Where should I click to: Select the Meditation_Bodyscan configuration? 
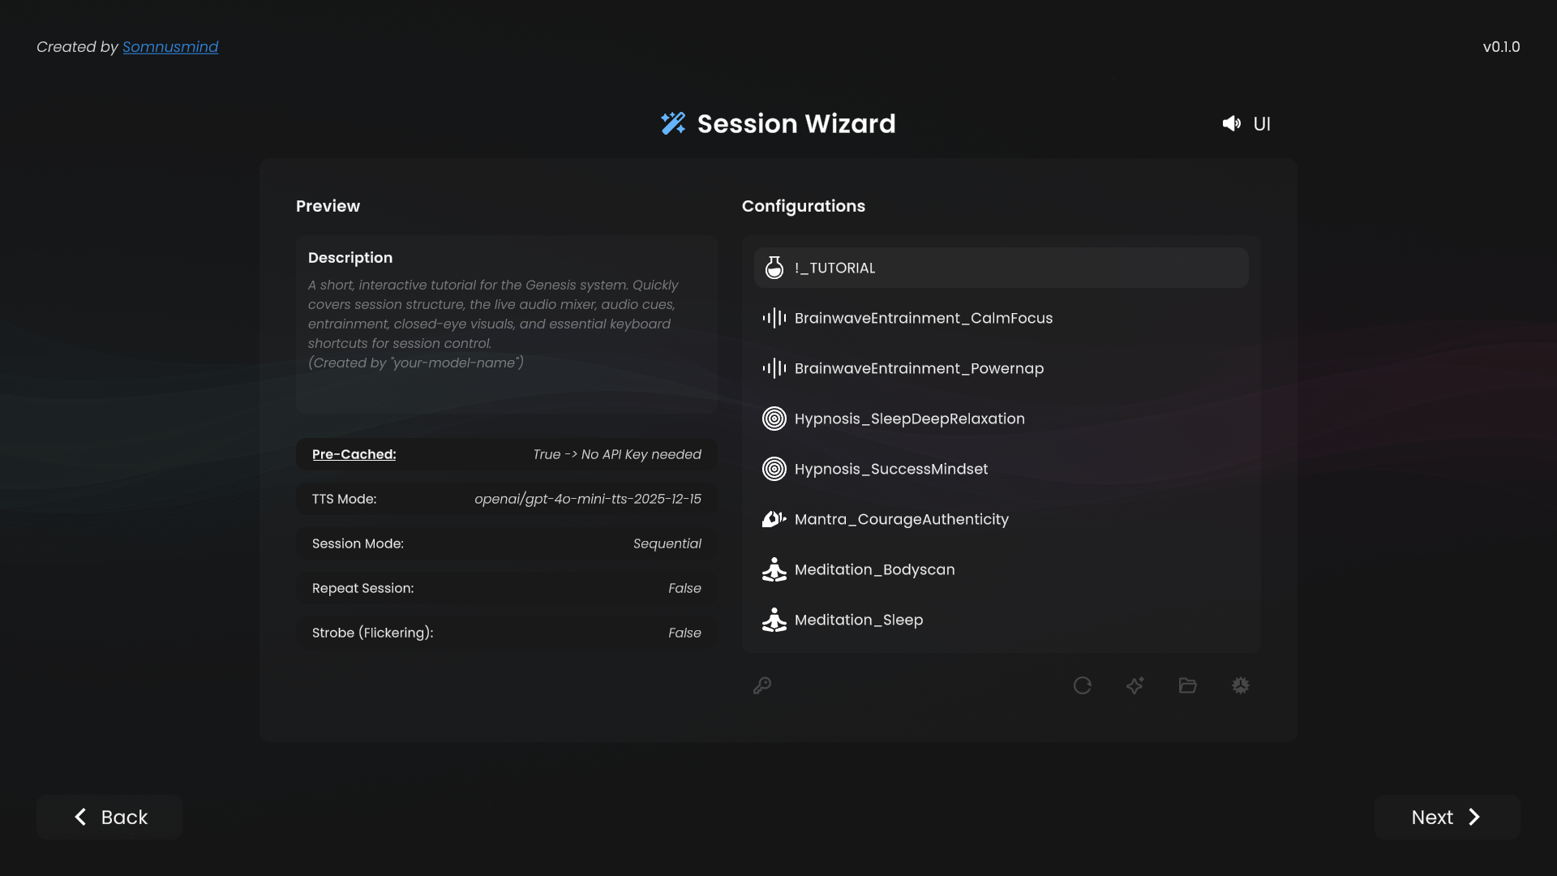tap(1002, 569)
